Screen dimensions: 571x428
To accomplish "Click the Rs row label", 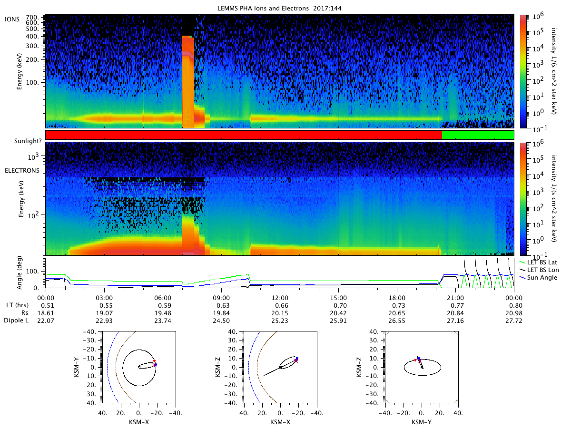I will pos(26,313).
